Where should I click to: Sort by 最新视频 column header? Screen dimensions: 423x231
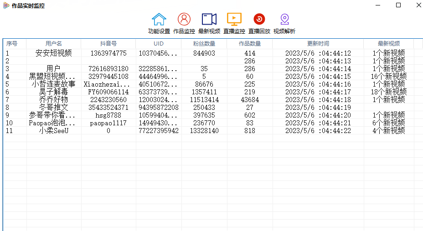pyautogui.click(x=388, y=44)
